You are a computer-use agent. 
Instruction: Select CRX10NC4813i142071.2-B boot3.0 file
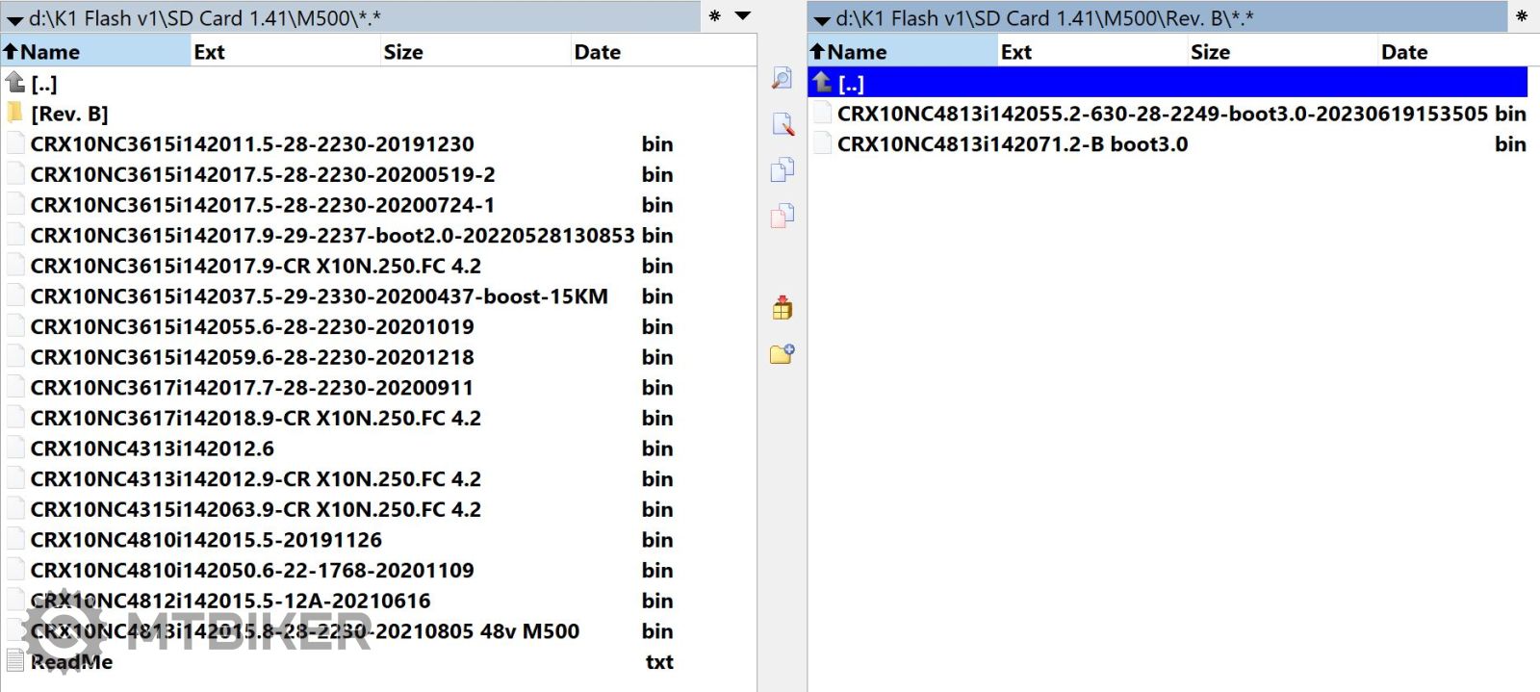coord(1012,144)
